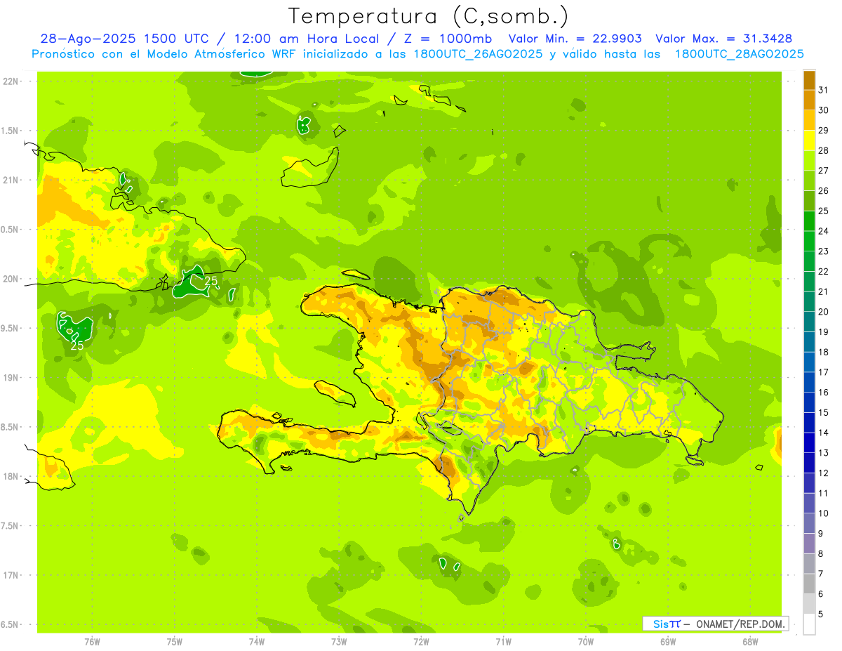Click legend swatch between 30 and 31
The width and height of the screenshot is (842, 651).
tap(809, 100)
